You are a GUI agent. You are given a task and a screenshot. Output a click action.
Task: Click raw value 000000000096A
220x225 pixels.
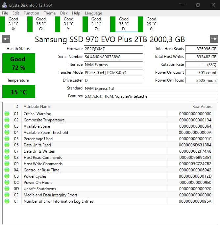[x=195, y=201]
